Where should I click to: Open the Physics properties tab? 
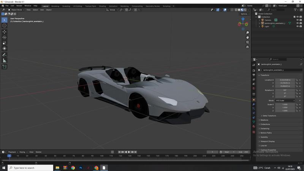(x=254, y=113)
